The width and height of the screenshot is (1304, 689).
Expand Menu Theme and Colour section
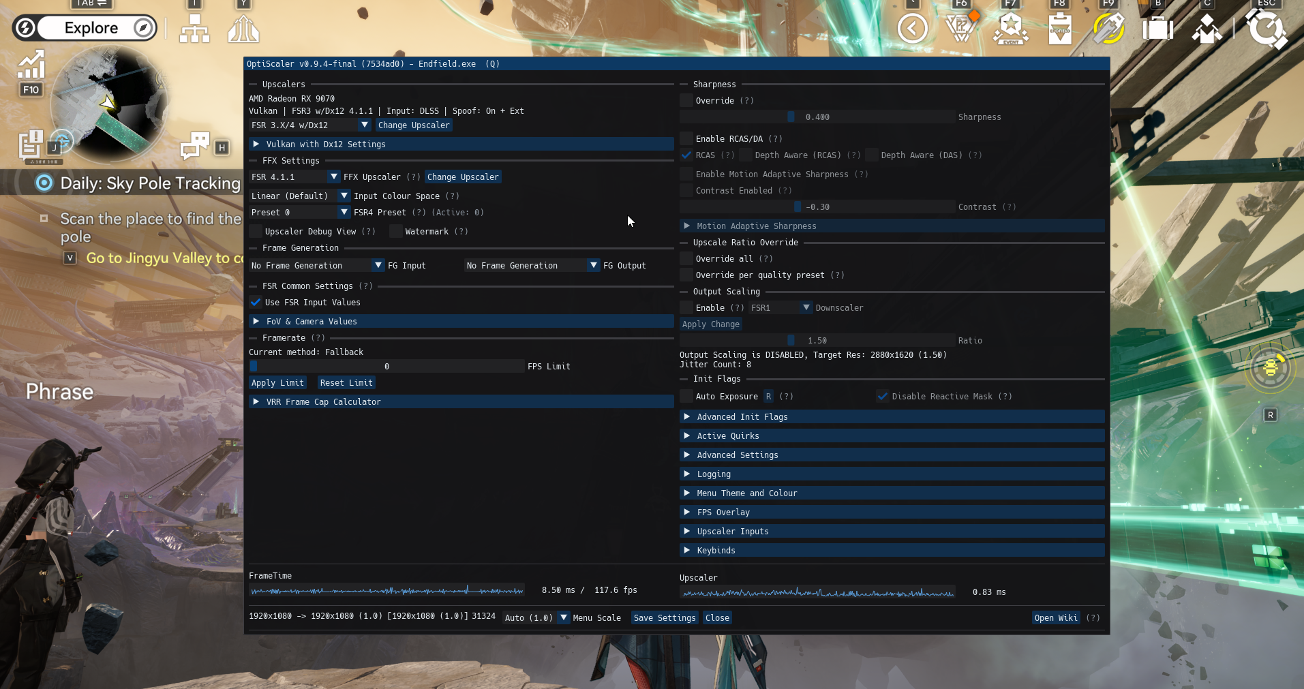pos(892,493)
